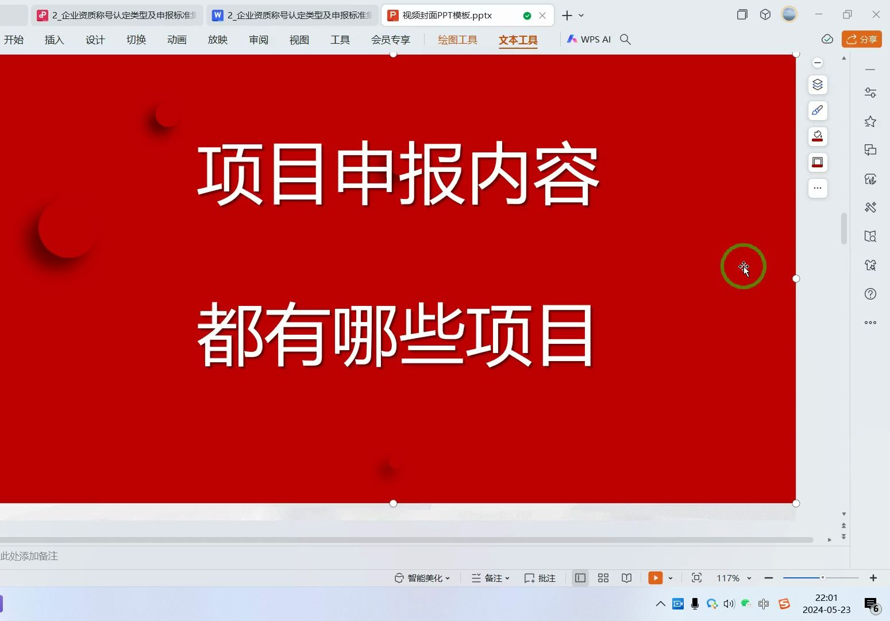This screenshot has height=621, width=890.
Task: Open the shirt star skin panel
Action: click(870, 265)
